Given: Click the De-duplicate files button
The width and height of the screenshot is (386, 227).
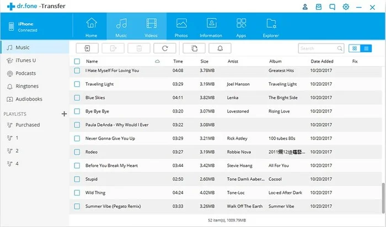Looking at the screenshot, I should tap(194, 48).
